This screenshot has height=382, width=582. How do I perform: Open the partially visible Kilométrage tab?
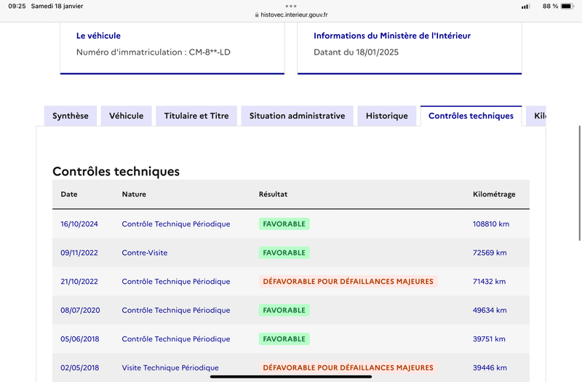point(536,116)
